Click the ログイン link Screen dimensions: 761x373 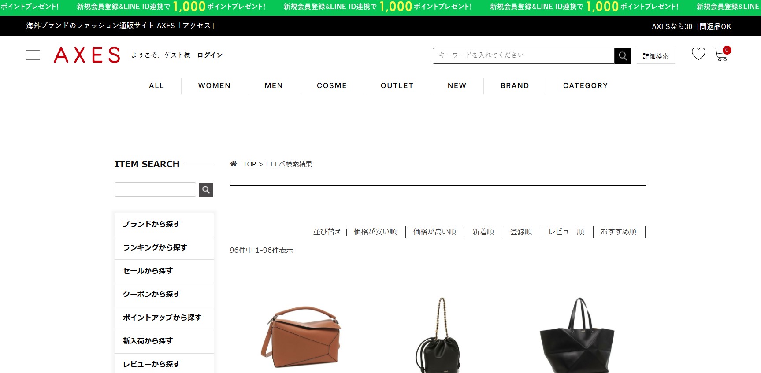210,55
